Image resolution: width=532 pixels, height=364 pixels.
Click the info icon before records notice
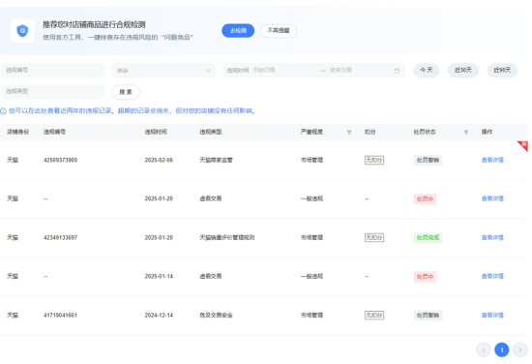click(x=4, y=111)
